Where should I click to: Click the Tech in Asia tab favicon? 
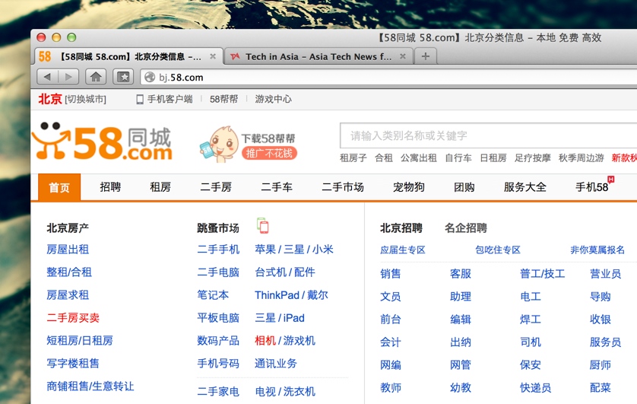(x=235, y=56)
